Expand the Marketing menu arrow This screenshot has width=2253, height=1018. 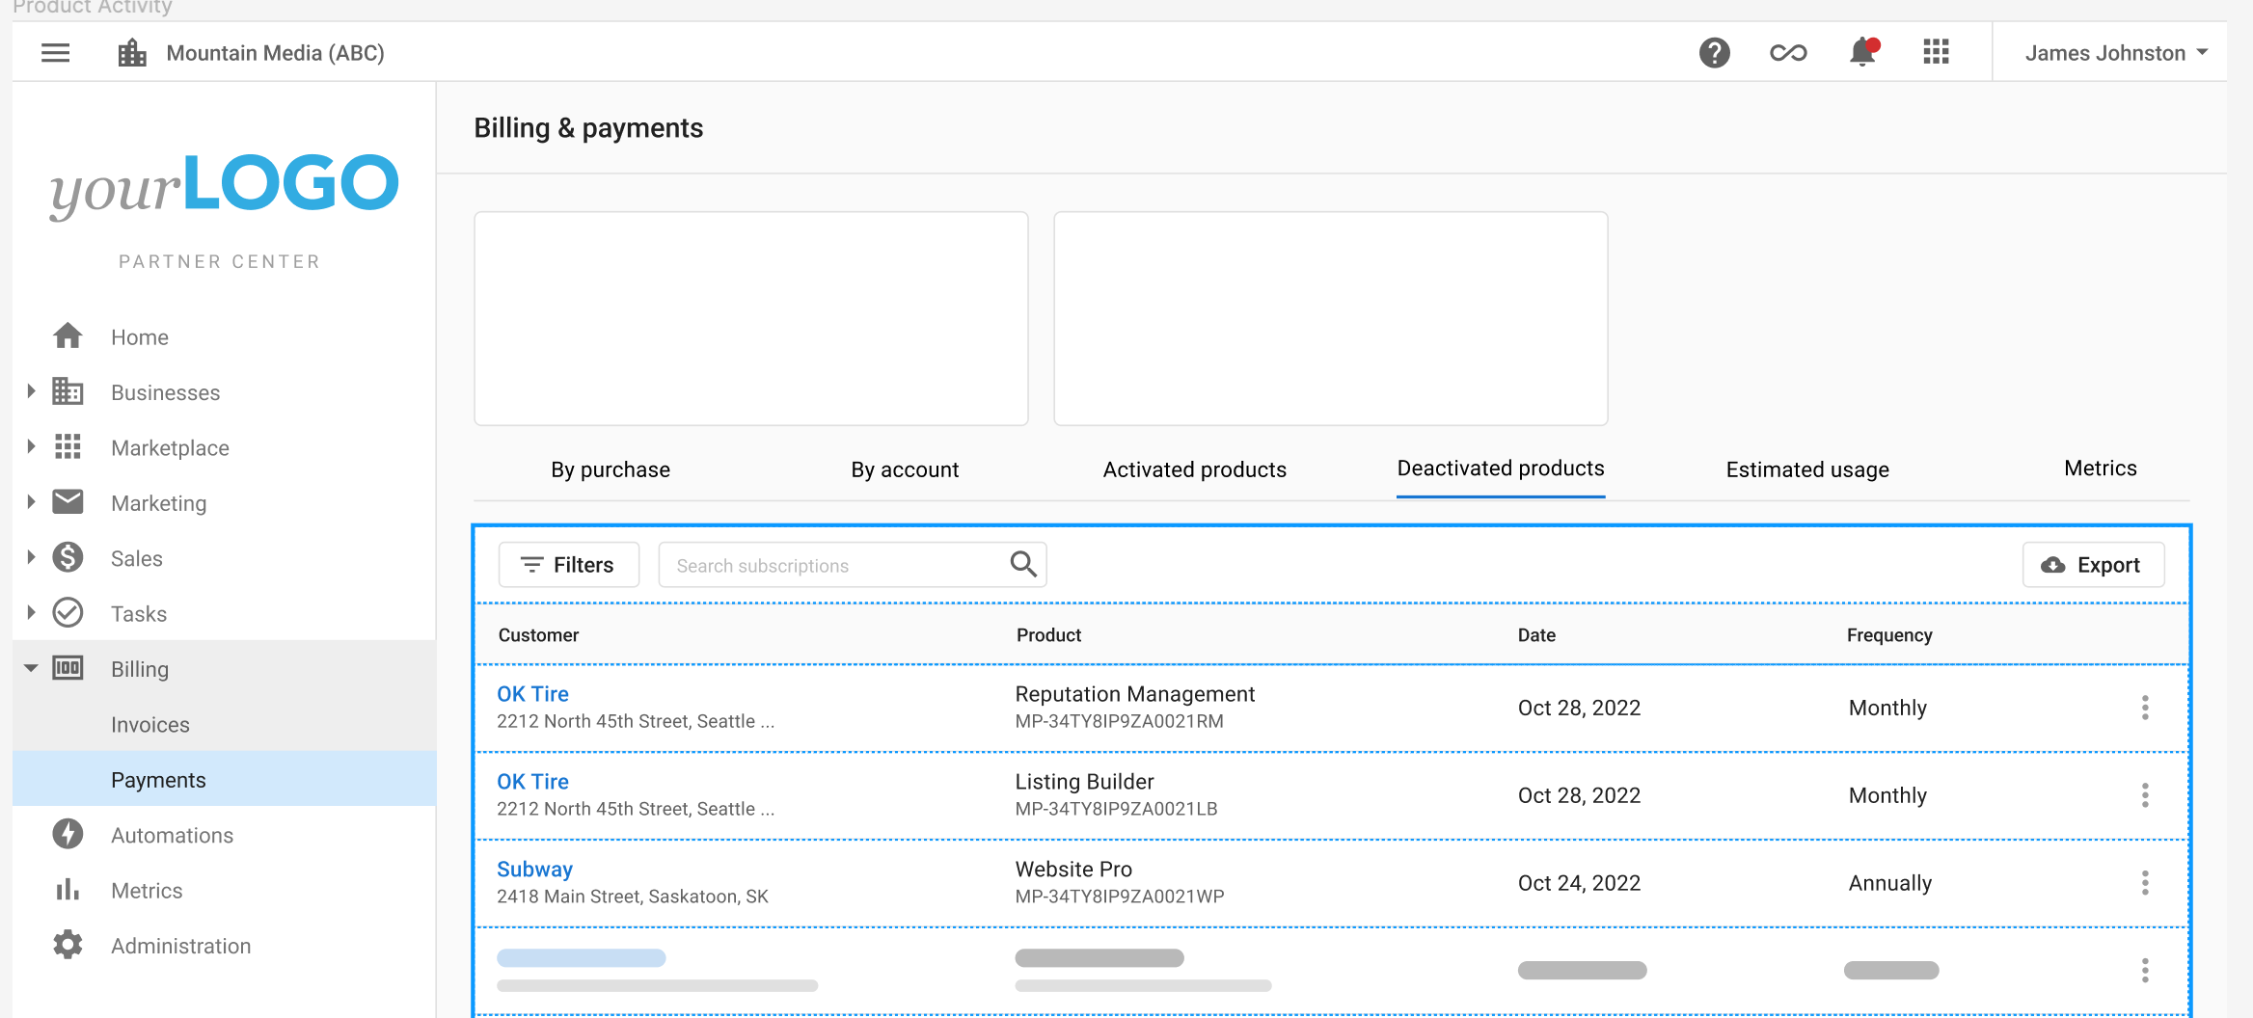[31, 502]
